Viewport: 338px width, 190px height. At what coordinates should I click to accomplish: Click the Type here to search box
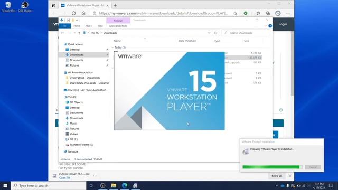[x=49, y=185]
